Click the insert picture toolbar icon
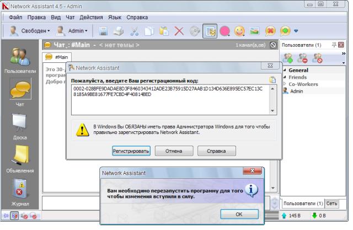 (254, 31)
